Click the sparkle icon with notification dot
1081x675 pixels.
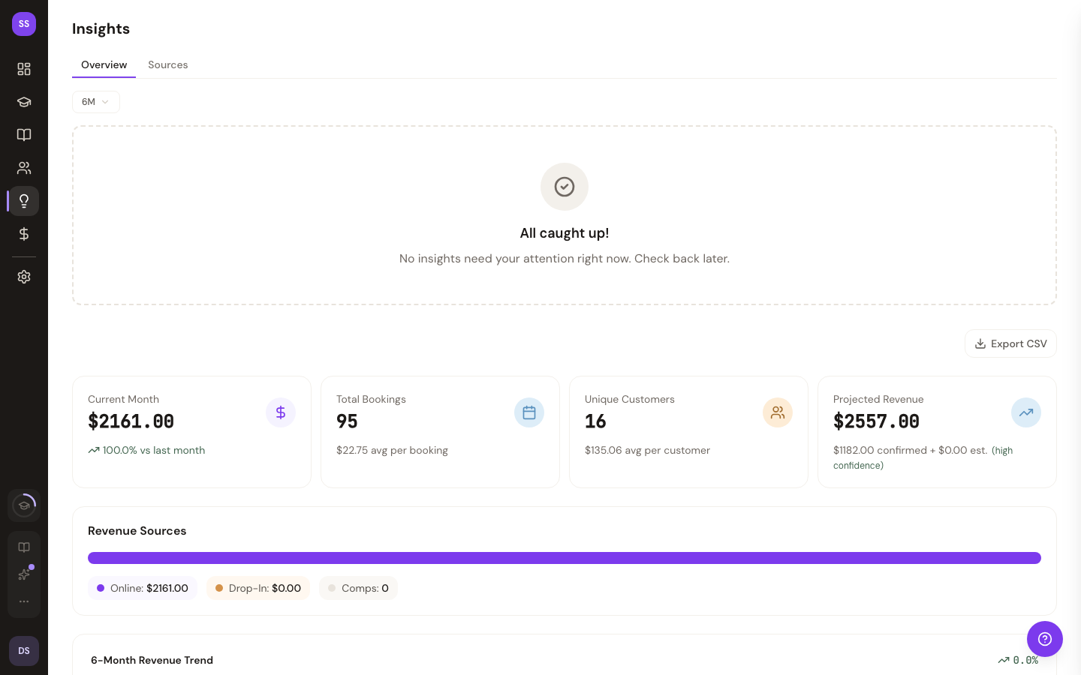24,574
